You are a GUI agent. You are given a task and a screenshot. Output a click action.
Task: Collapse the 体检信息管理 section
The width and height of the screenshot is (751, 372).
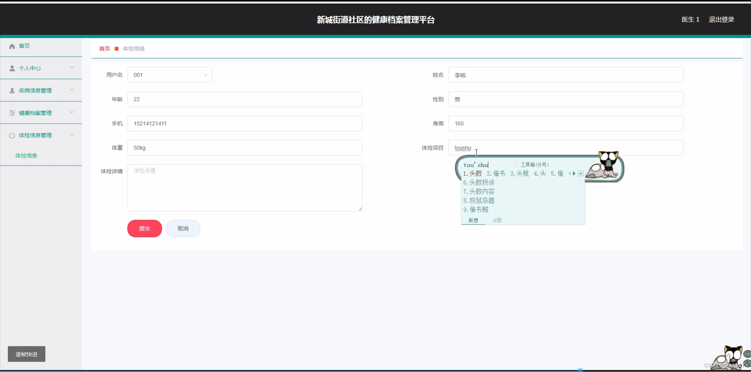72,135
